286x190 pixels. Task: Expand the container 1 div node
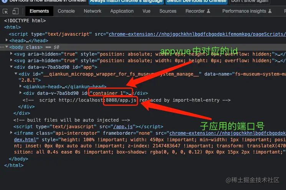[20, 93]
